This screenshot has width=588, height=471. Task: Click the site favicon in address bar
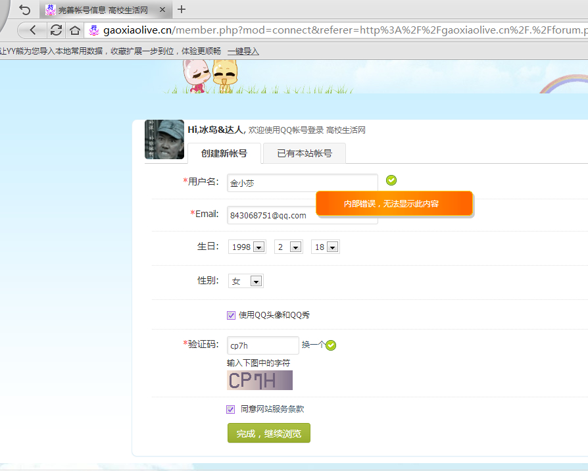(94, 30)
